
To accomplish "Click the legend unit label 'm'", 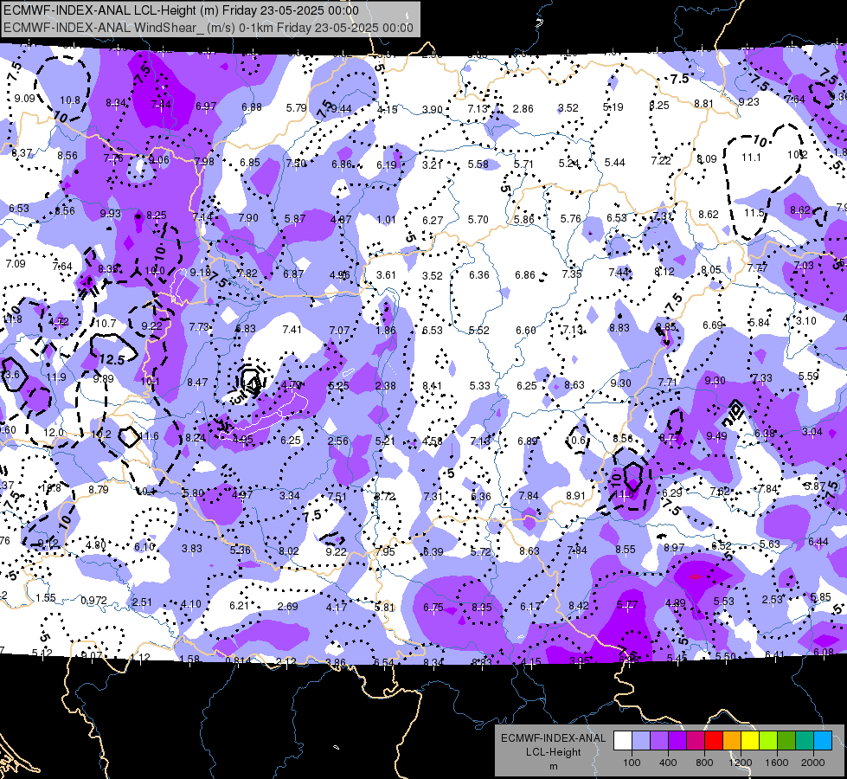I will (553, 767).
